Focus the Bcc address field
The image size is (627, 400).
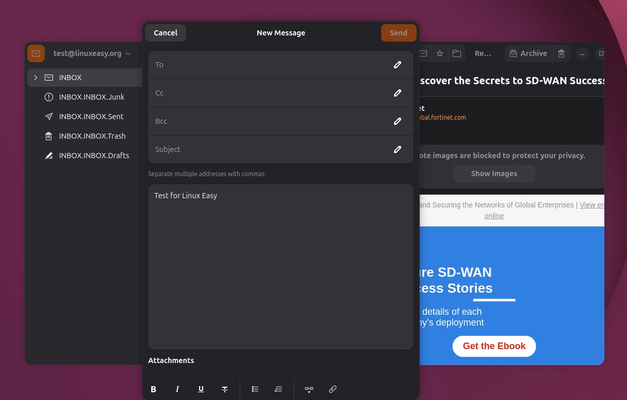tap(281, 121)
